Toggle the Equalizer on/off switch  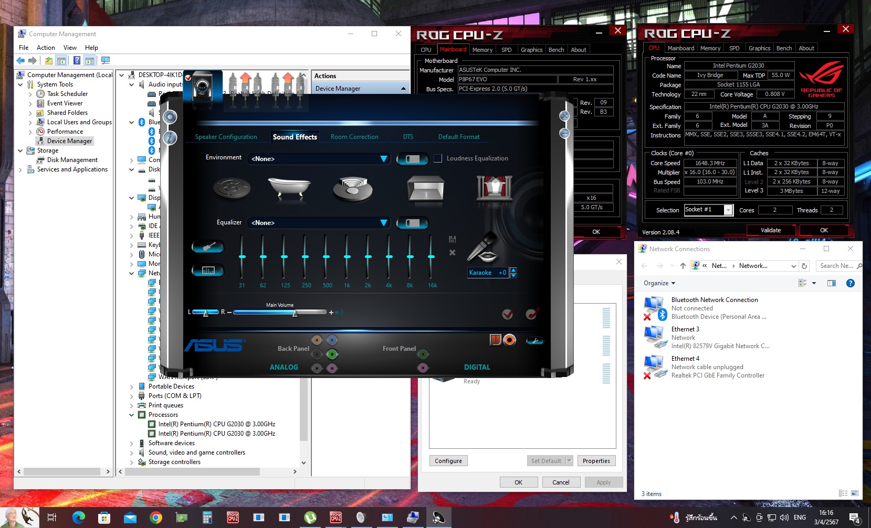(x=412, y=223)
